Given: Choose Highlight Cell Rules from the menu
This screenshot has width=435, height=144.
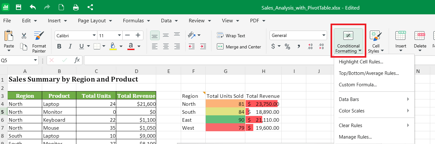Looking at the screenshot, I should point(374,62).
